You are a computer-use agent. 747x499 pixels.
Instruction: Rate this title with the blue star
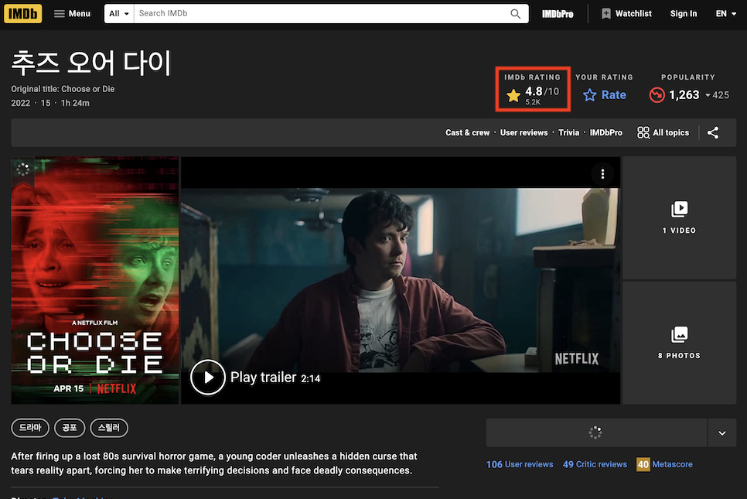(604, 95)
